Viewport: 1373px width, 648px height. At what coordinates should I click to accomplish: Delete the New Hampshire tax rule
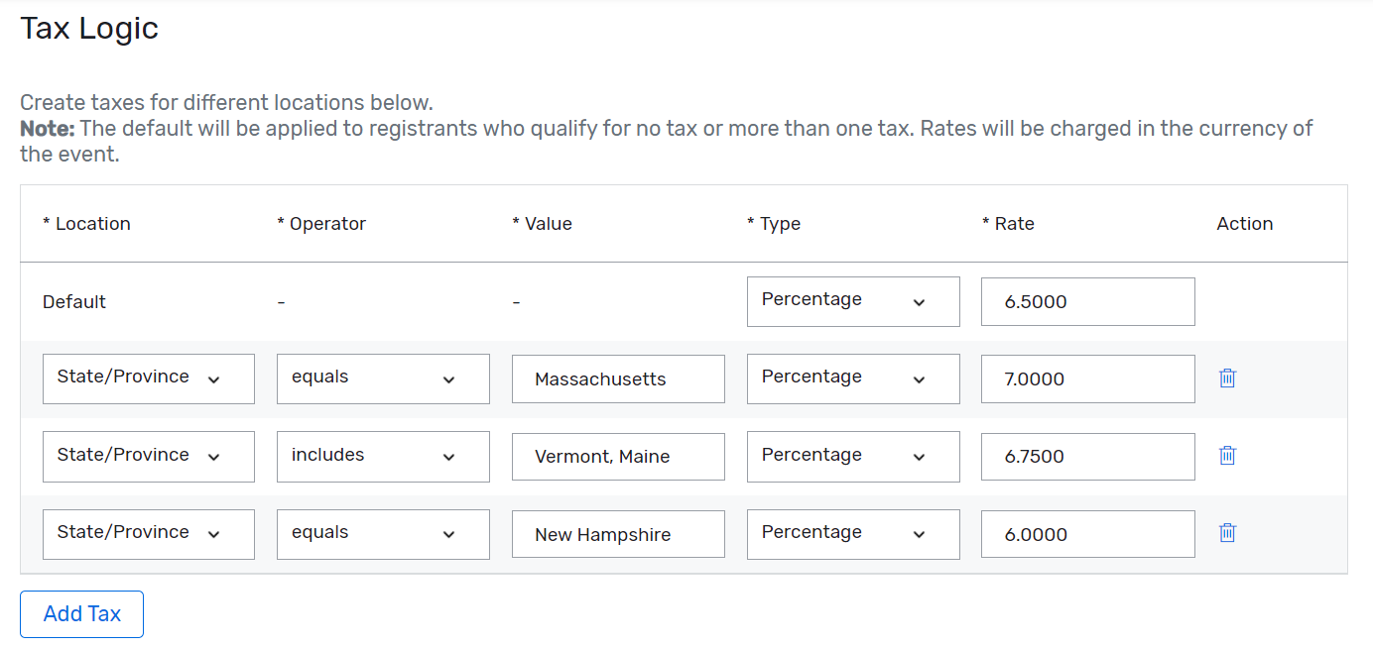(x=1227, y=533)
